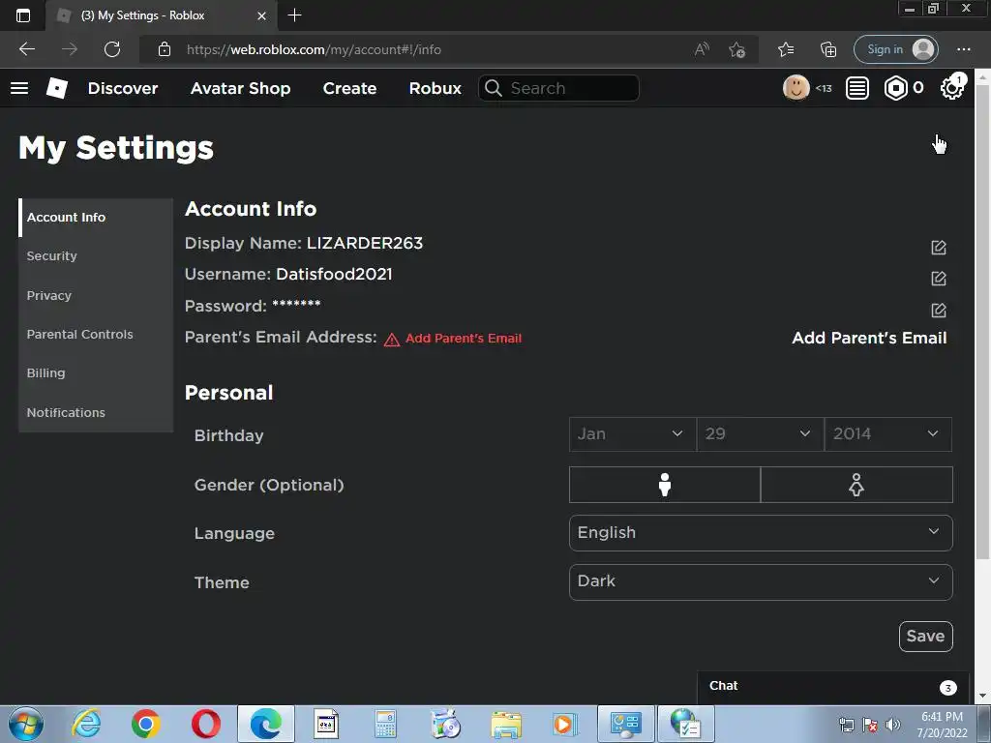Expand the Language dropdown
The image size is (991, 743).
pyautogui.click(x=761, y=533)
